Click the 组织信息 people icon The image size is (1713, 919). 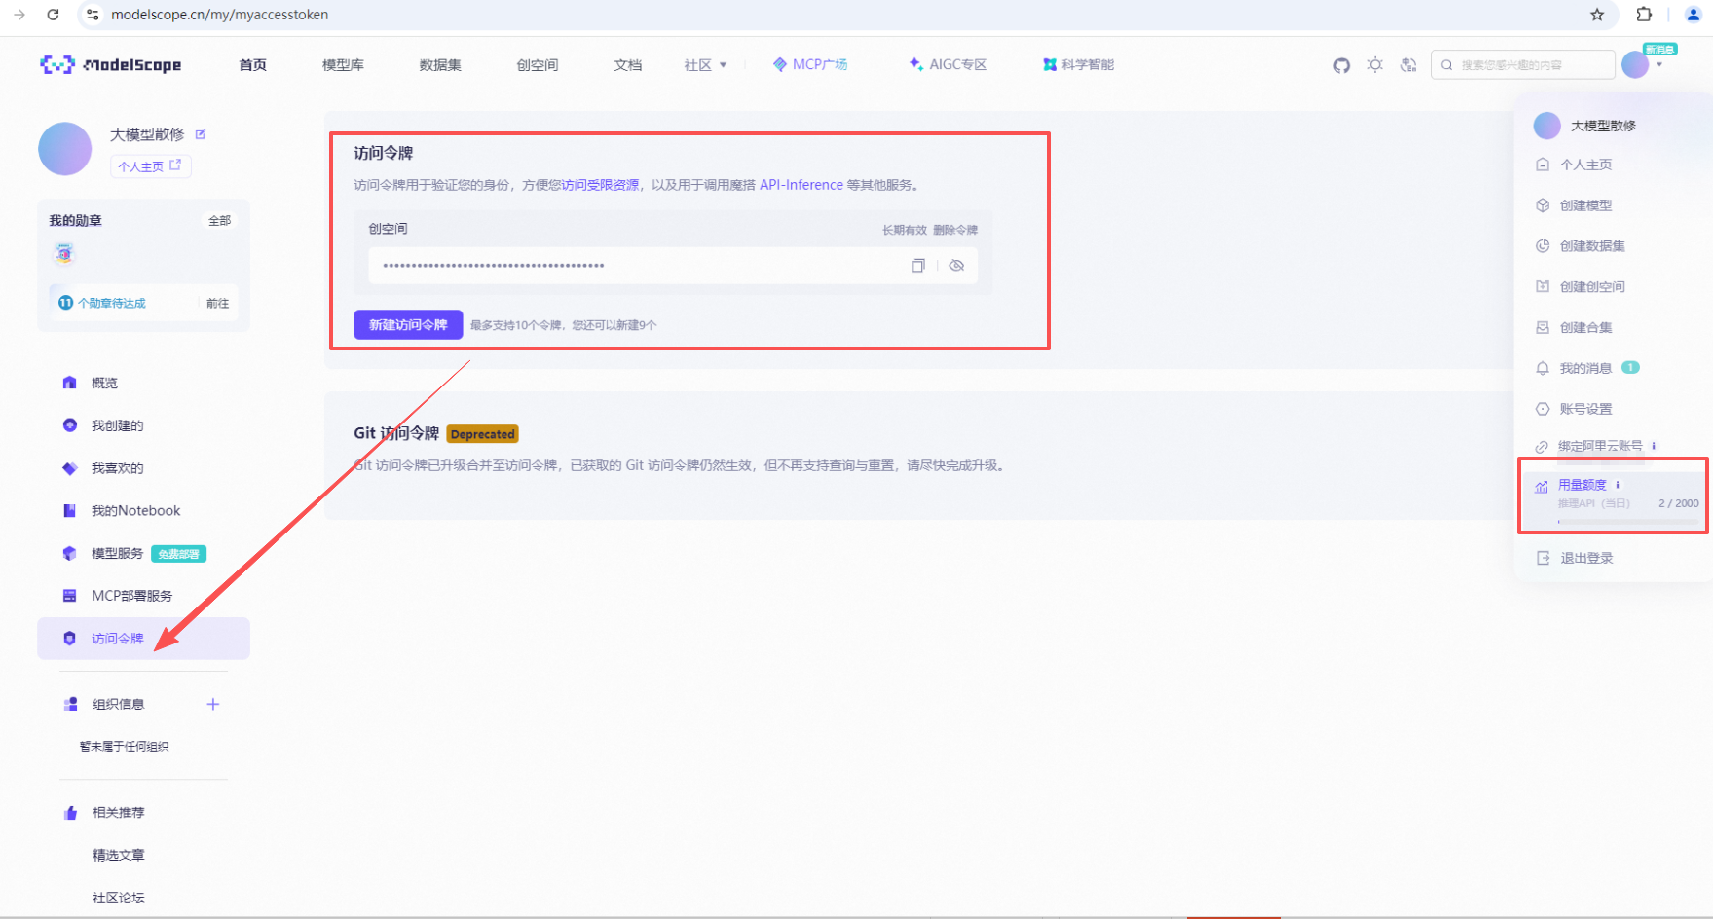click(x=71, y=704)
